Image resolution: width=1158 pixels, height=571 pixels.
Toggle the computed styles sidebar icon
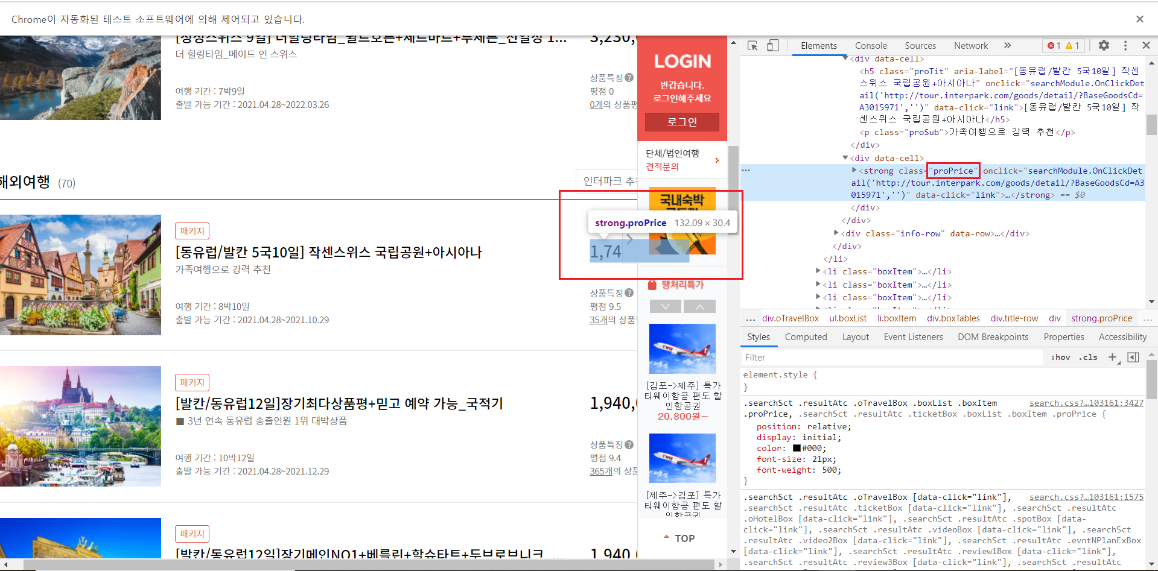point(1133,357)
